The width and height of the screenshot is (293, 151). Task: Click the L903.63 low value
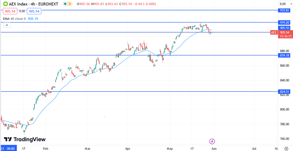[x=111, y=4]
